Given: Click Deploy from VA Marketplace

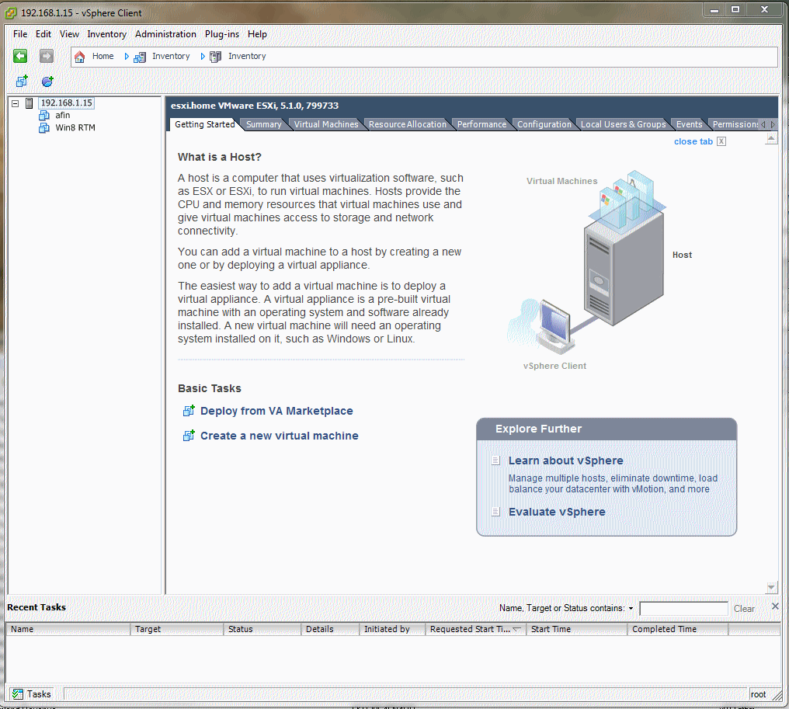Looking at the screenshot, I should (276, 411).
